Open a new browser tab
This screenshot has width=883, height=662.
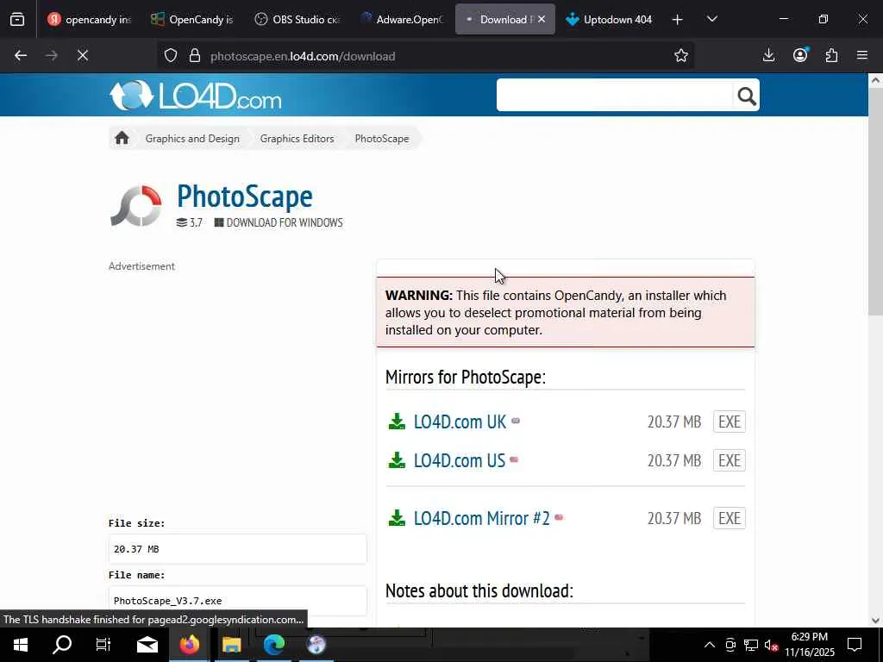pos(678,20)
